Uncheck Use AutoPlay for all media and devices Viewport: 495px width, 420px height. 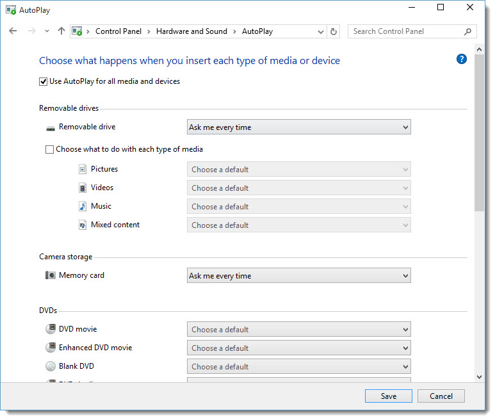(x=44, y=82)
